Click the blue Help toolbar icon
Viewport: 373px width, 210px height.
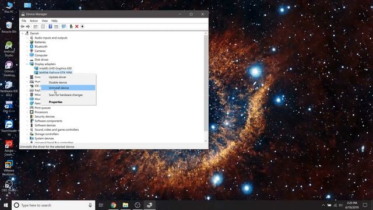(51, 26)
